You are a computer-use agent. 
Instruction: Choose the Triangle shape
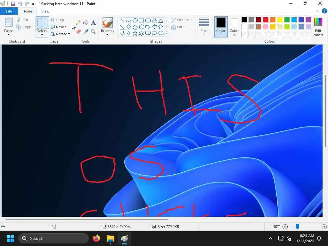click(x=161, y=20)
